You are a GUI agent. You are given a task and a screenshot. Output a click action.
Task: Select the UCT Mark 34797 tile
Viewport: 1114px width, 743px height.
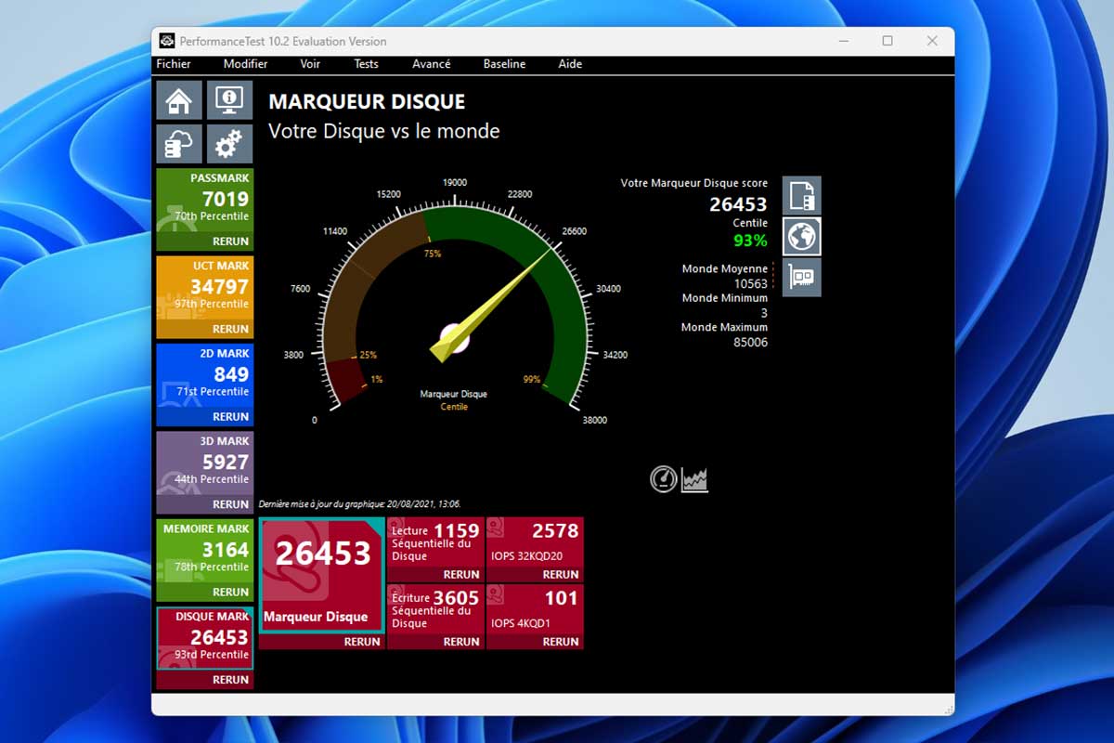tap(204, 288)
